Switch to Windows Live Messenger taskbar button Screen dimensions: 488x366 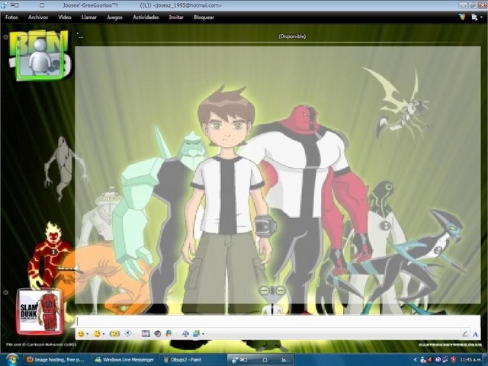(125, 360)
